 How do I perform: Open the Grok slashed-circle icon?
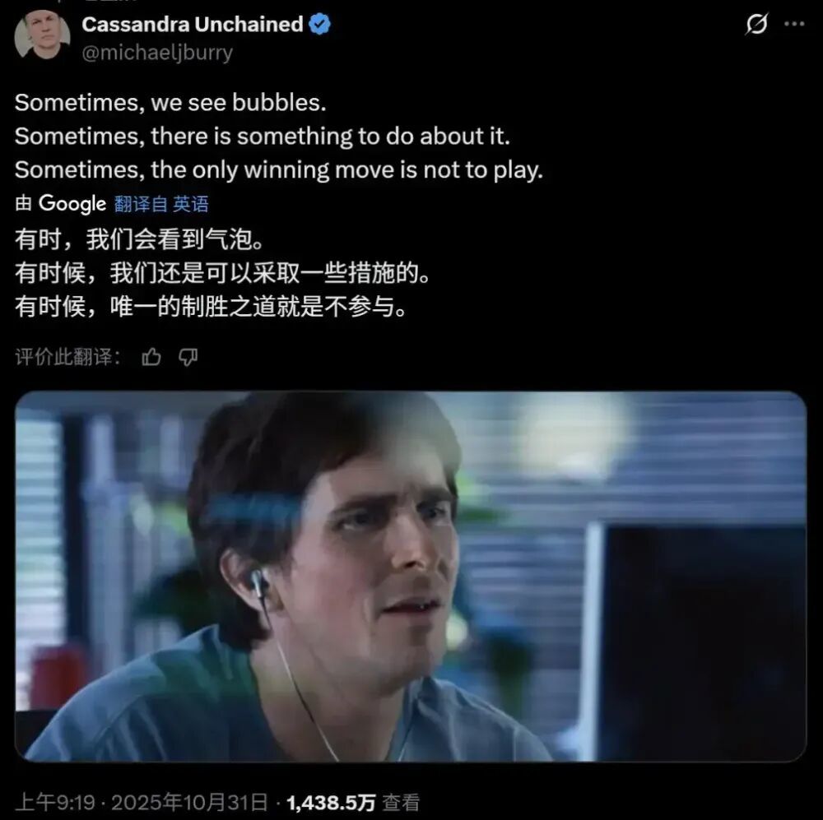point(756,24)
